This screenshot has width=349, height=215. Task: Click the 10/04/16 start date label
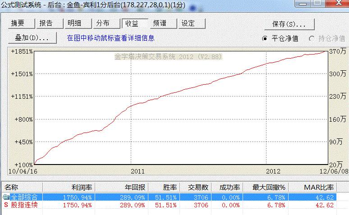pos(23,171)
